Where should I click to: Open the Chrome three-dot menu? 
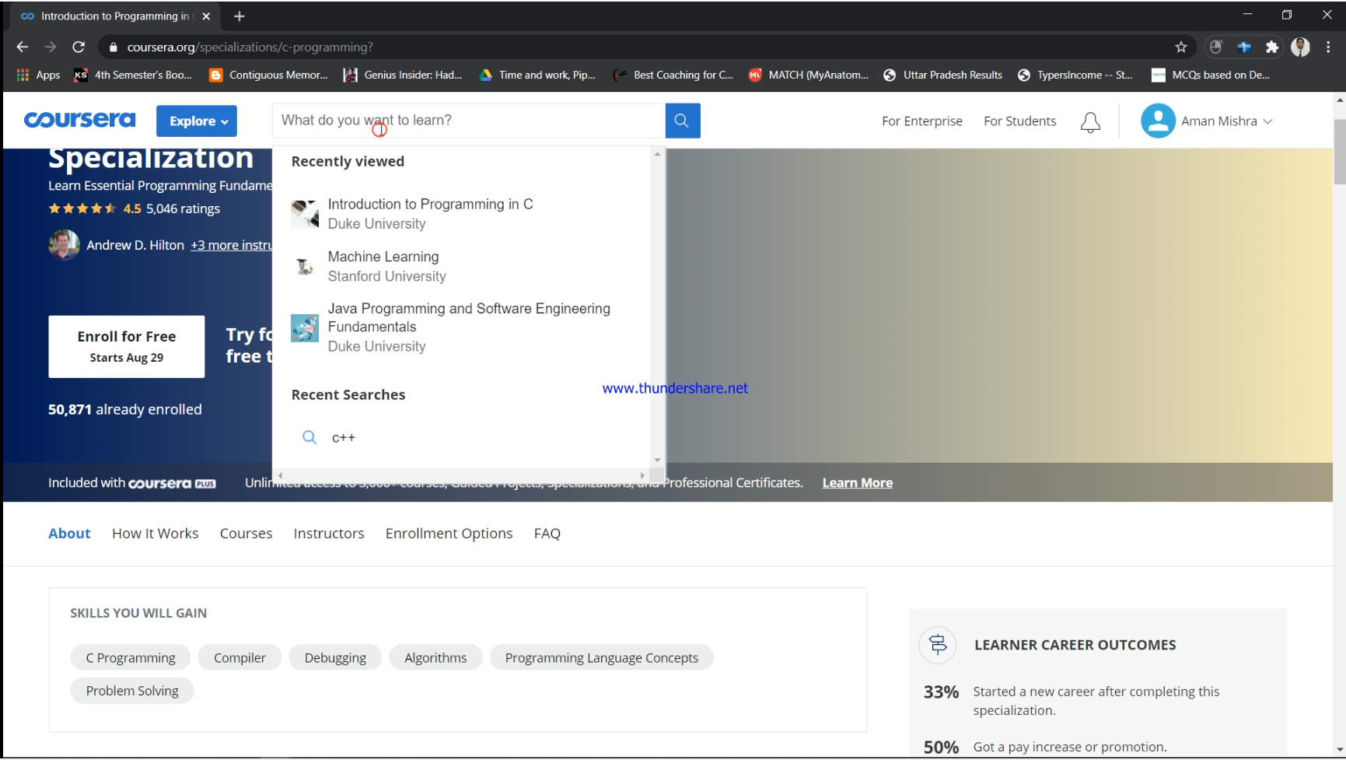click(x=1328, y=47)
